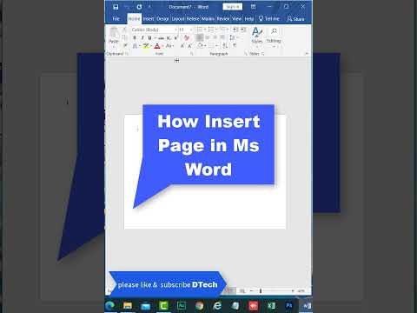The image size is (417, 313).
Task: Click the Borders icon
Action: point(211,45)
